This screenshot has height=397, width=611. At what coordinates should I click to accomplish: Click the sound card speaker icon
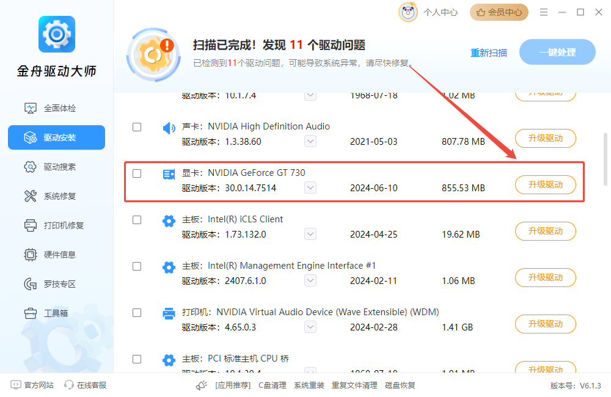[x=169, y=128]
